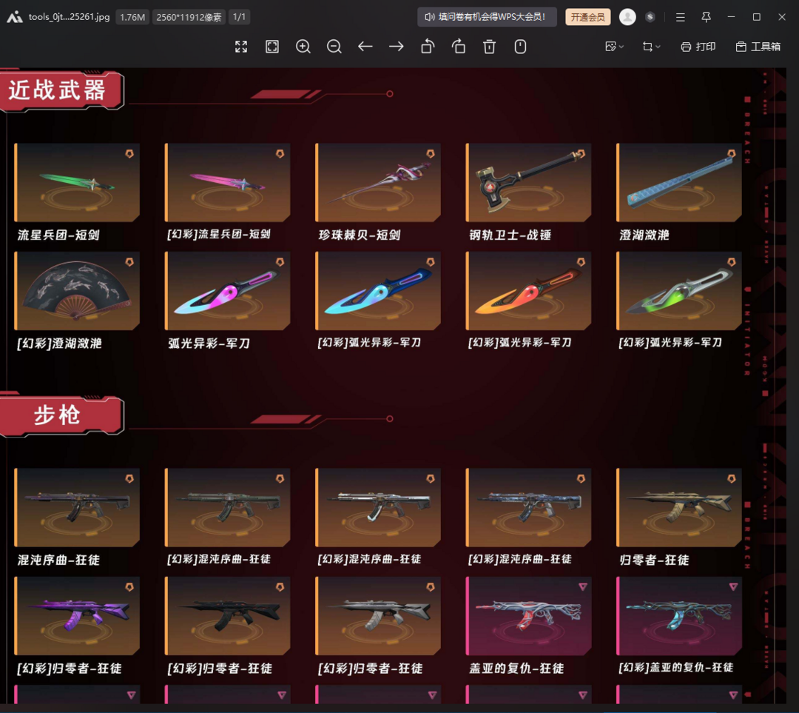
Task: Enter full screen view mode
Action: pos(241,47)
